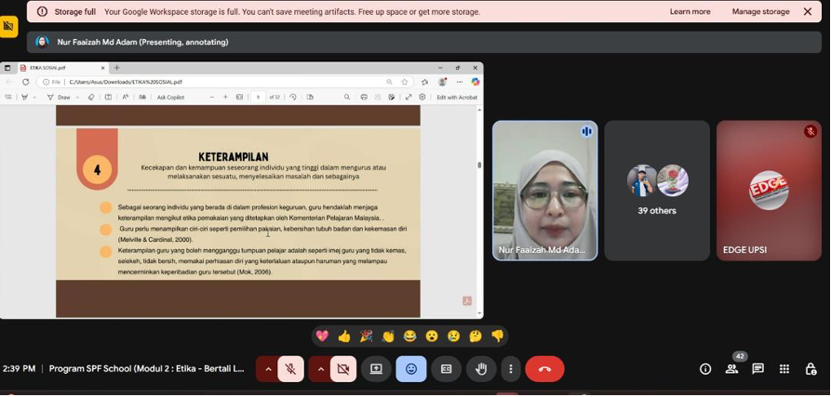This screenshot has height=397, width=831.
Task: Open audio settings chevron beside microphone
Action: tap(268, 369)
